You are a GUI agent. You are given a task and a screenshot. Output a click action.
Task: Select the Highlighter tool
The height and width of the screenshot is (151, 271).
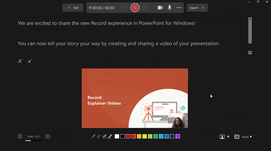coord(110,136)
